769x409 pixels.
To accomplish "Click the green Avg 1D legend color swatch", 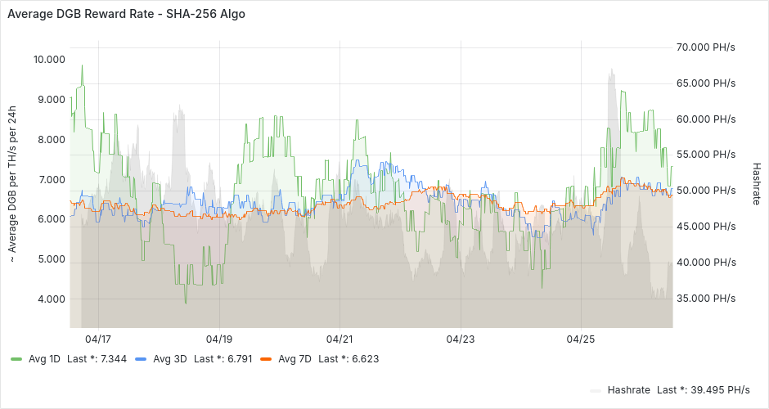I will (16, 359).
